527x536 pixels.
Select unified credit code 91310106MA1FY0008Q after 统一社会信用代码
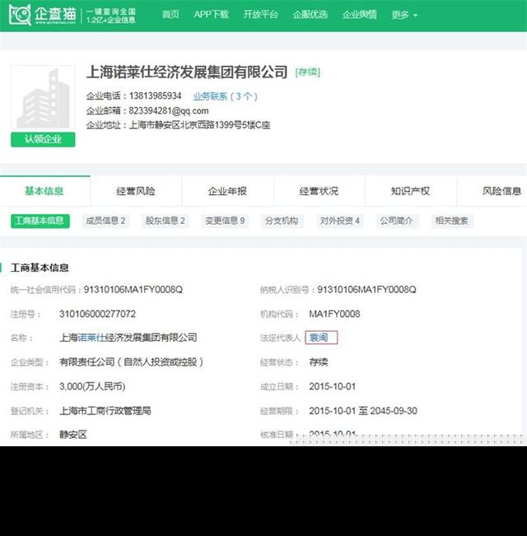click(x=133, y=290)
